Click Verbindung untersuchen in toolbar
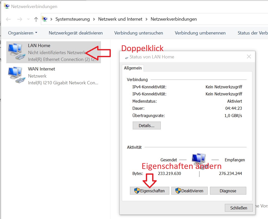 [139, 33]
